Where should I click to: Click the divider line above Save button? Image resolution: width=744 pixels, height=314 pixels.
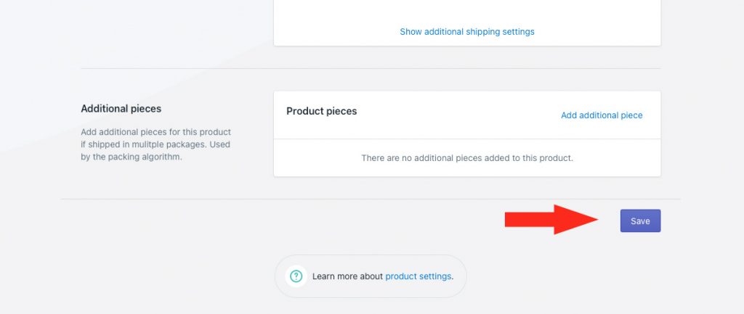[370, 199]
